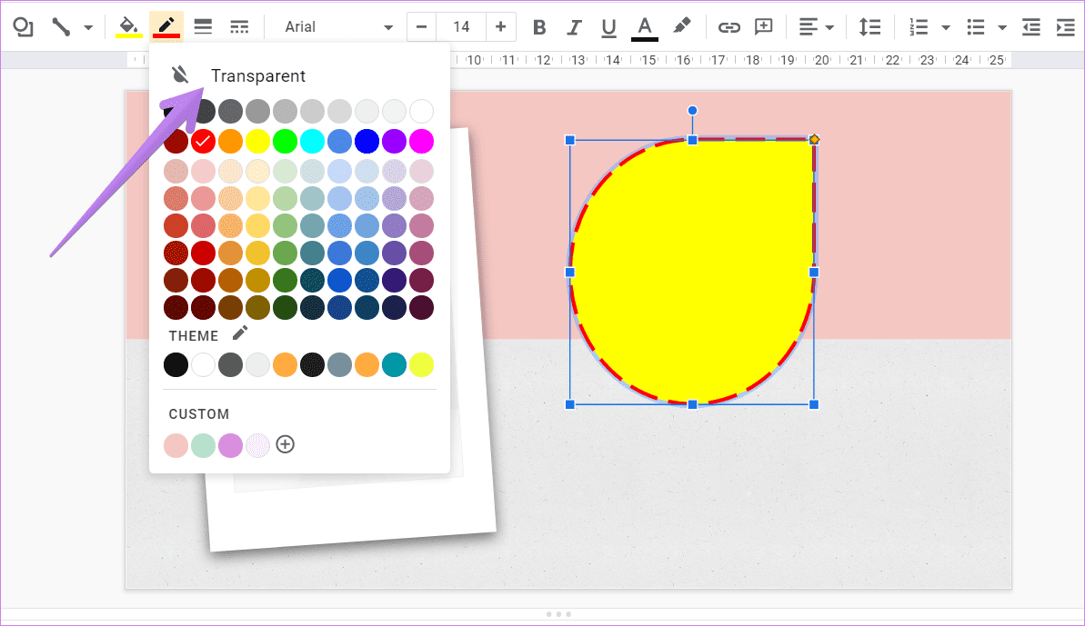Toggle Bold formatting

click(x=539, y=27)
